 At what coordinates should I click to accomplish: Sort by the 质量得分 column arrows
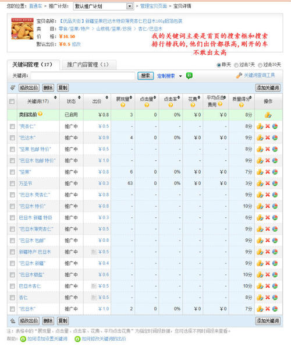tap(250, 97)
